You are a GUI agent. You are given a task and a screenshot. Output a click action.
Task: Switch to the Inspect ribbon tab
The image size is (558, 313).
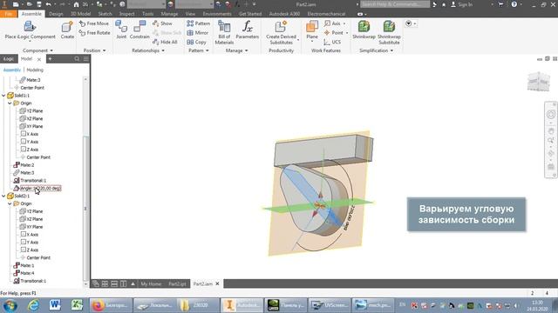point(126,14)
